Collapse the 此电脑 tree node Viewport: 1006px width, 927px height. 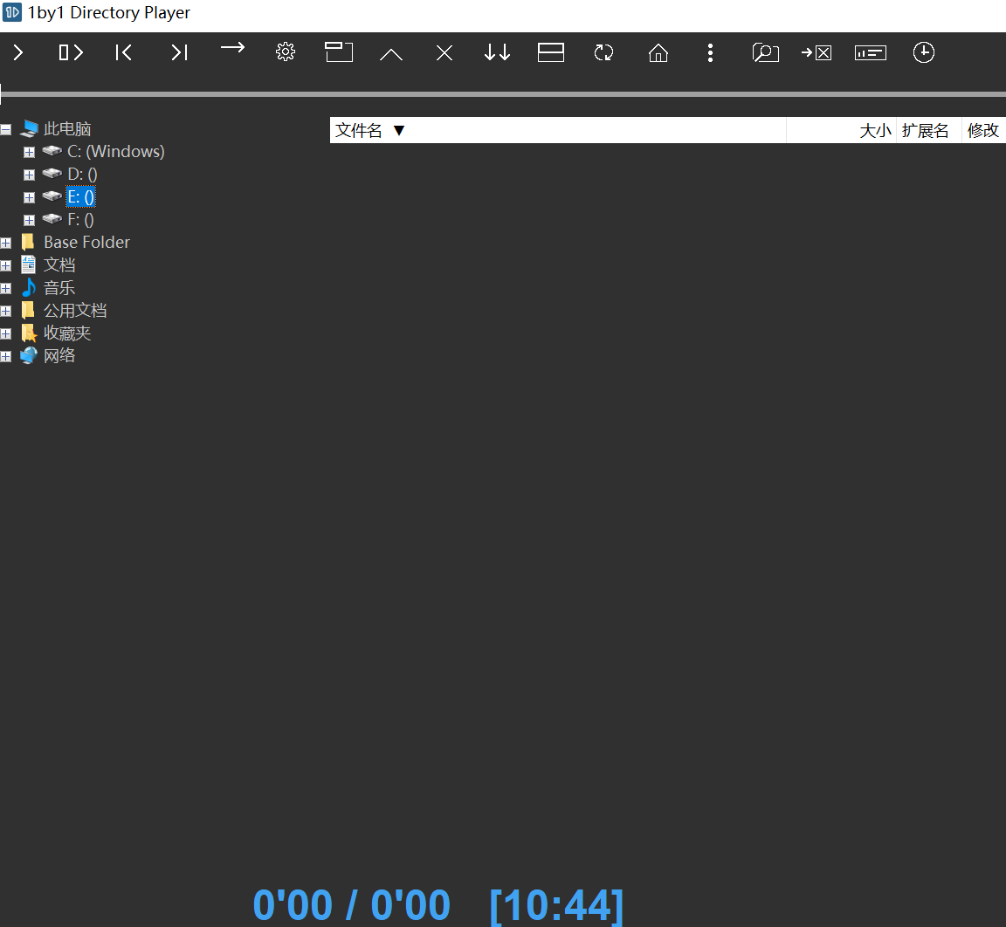pyautogui.click(x=6, y=129)
